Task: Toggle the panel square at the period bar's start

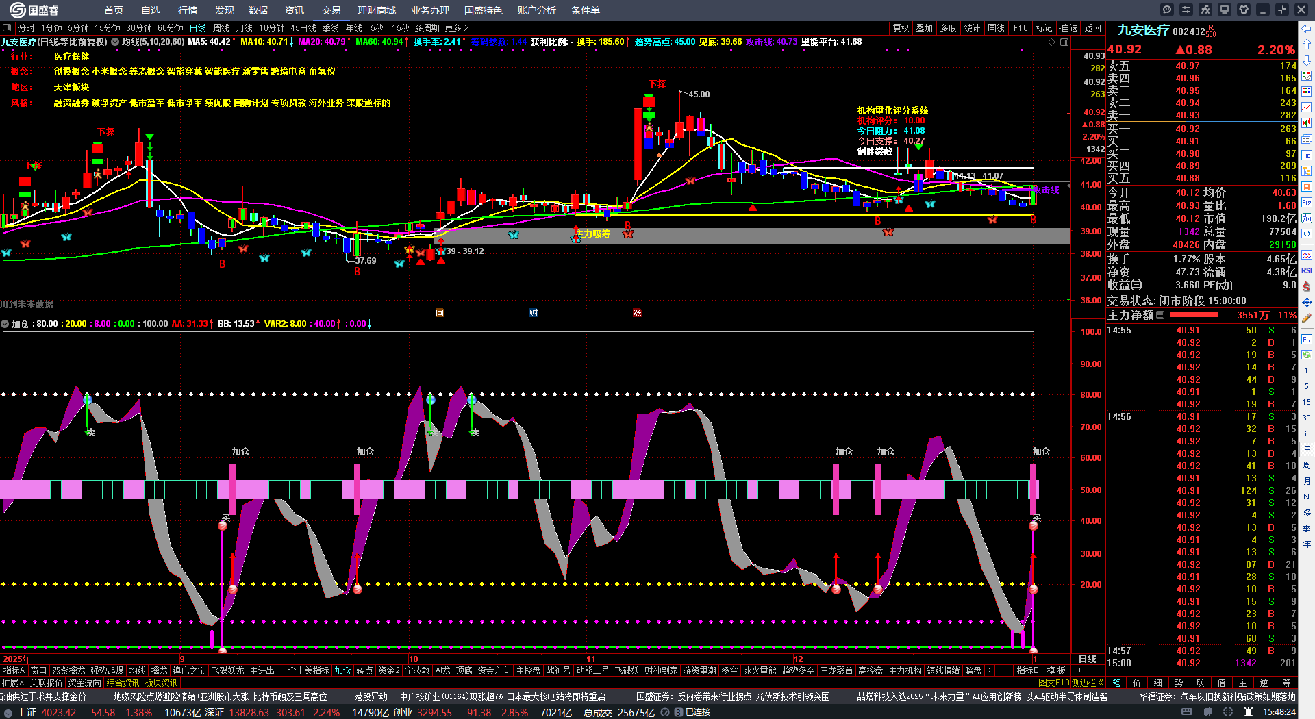Action: [7, 28]
